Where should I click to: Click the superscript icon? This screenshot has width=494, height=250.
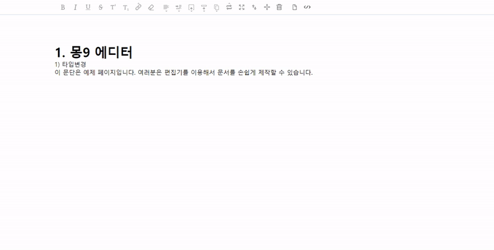113,7
